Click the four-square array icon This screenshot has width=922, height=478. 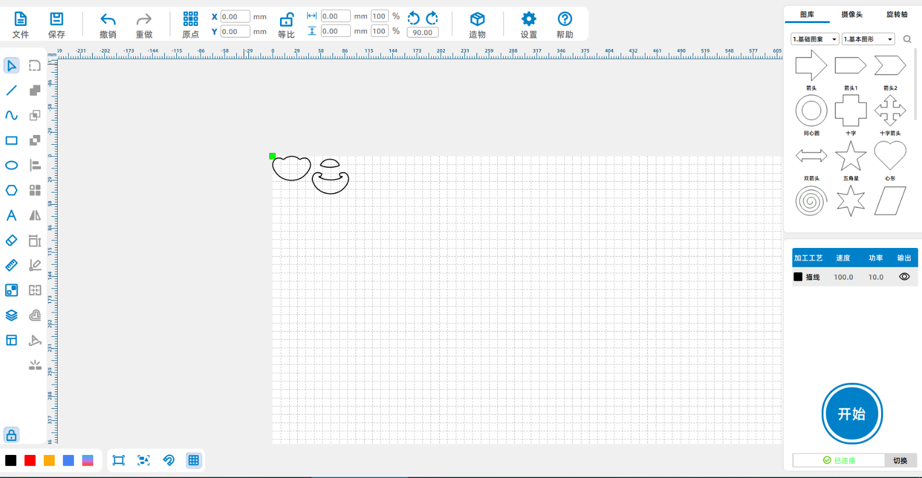[x=35, y=190]
